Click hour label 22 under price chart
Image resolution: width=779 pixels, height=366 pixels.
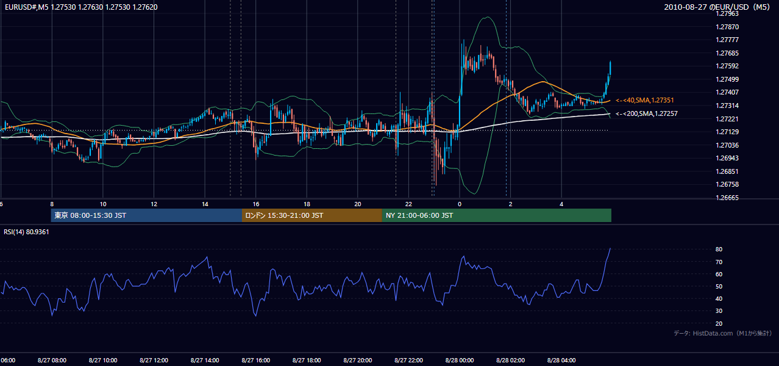click(408, 204)
